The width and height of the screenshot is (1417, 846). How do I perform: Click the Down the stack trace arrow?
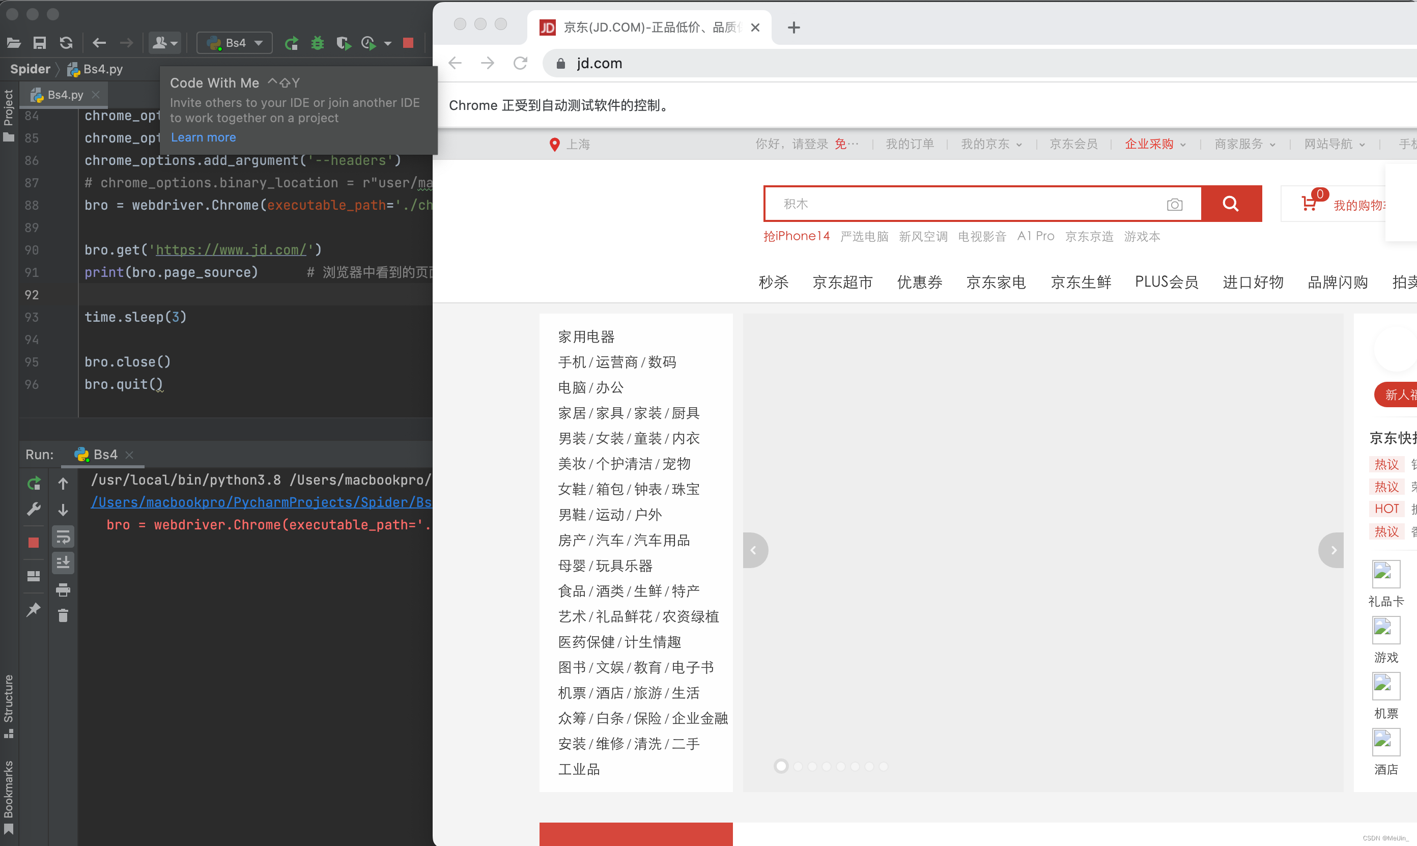coord(63,509)
